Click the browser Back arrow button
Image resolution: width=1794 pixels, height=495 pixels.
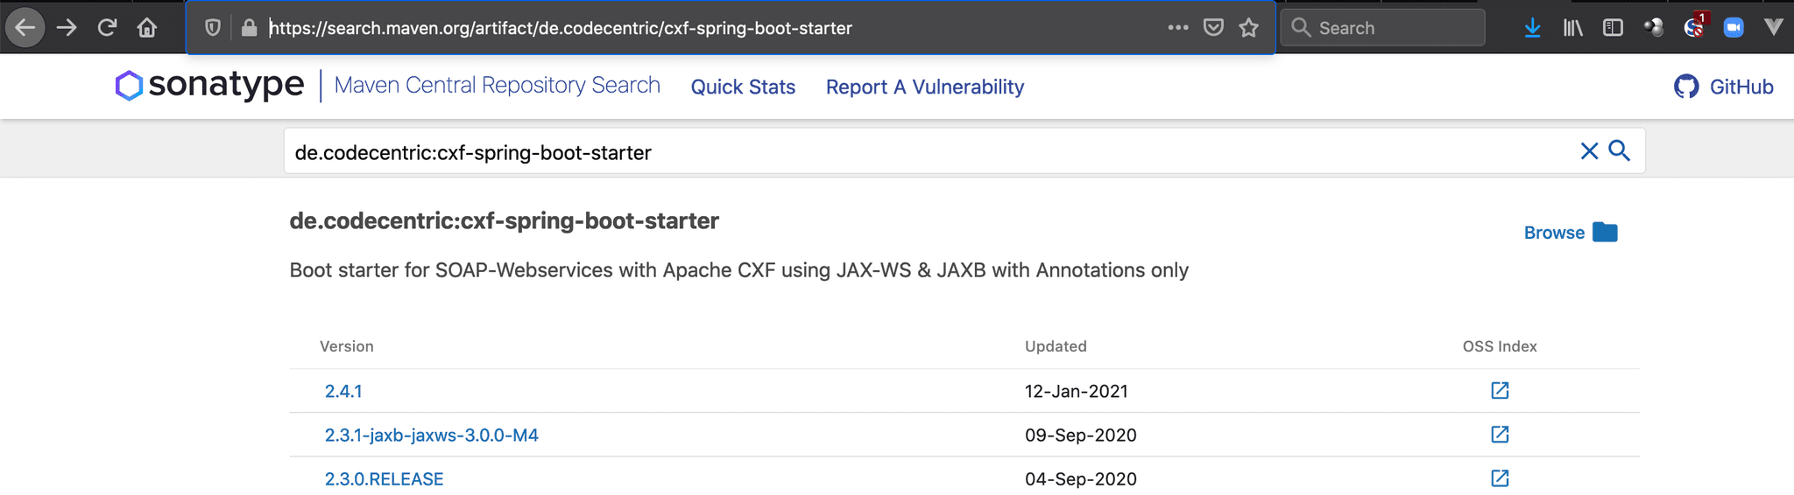point(25,28)
